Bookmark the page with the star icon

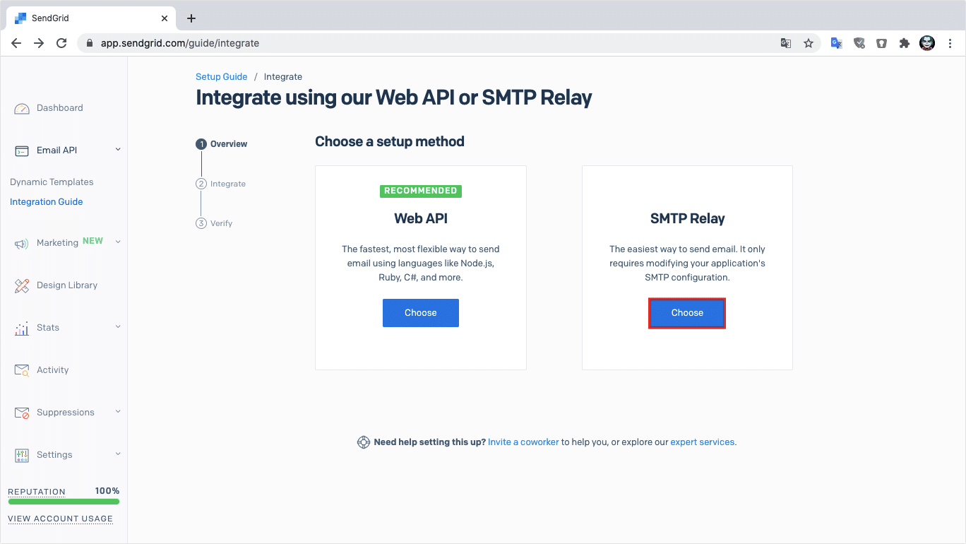809,43
